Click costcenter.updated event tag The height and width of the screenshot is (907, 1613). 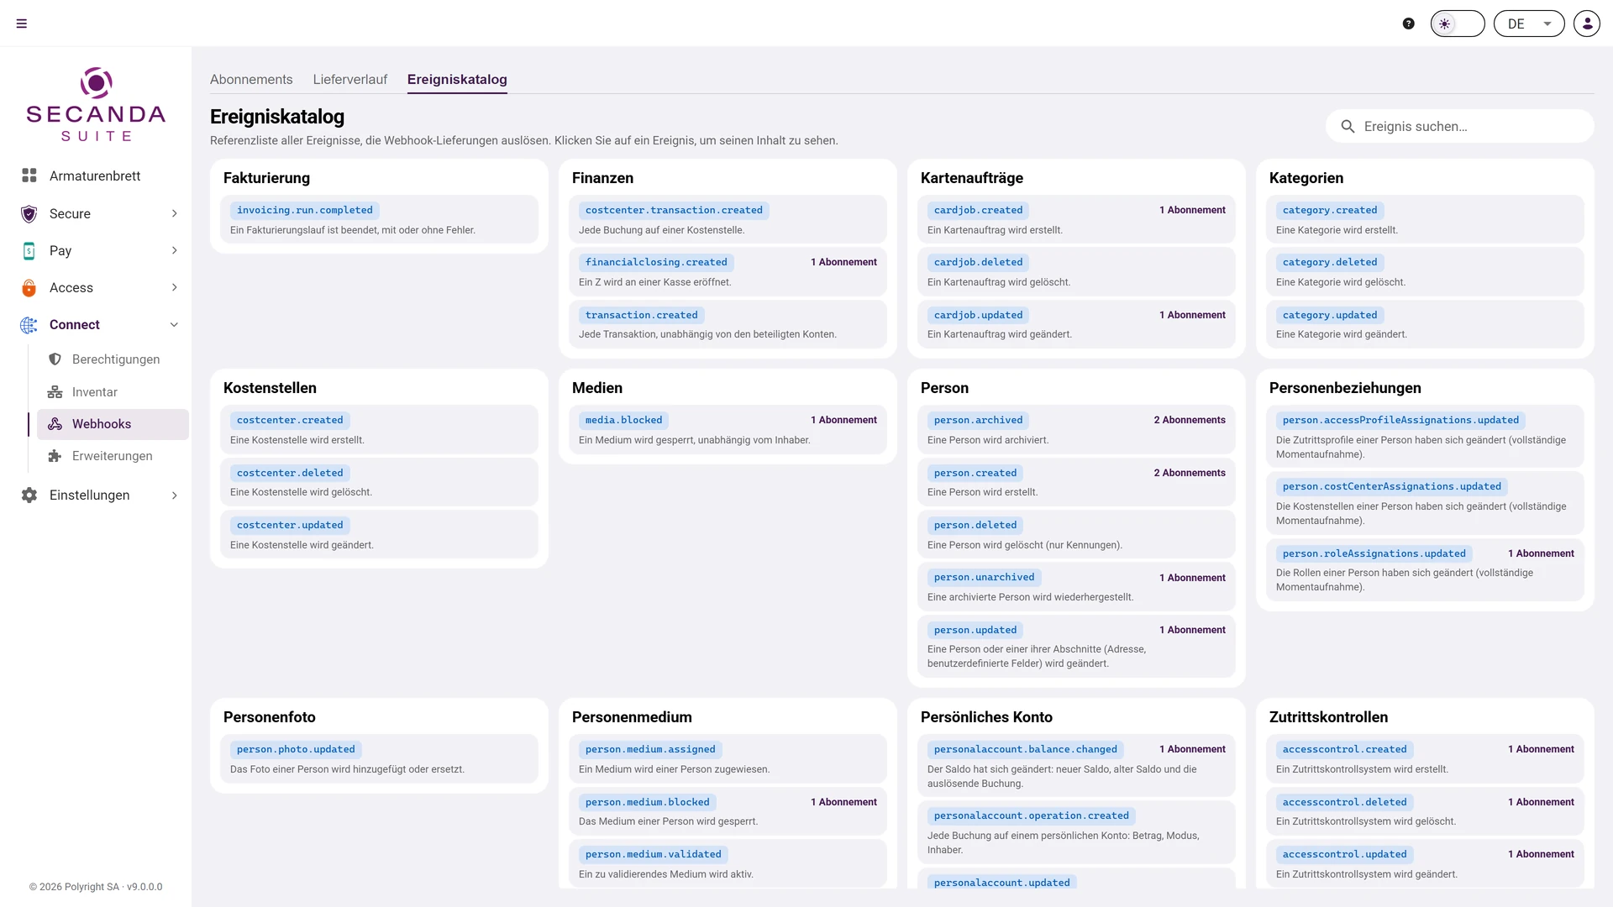[x=290, y=526]
